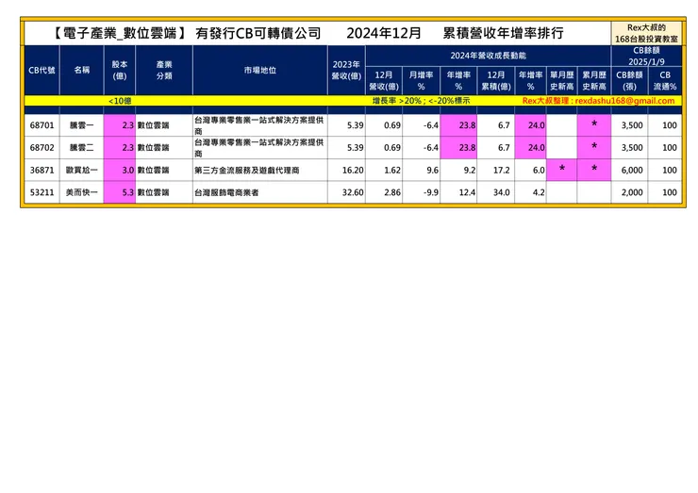Viewport: 698px width, 493px height.
Task: Click monthly growth value 9.6
Action: (432, 170)
